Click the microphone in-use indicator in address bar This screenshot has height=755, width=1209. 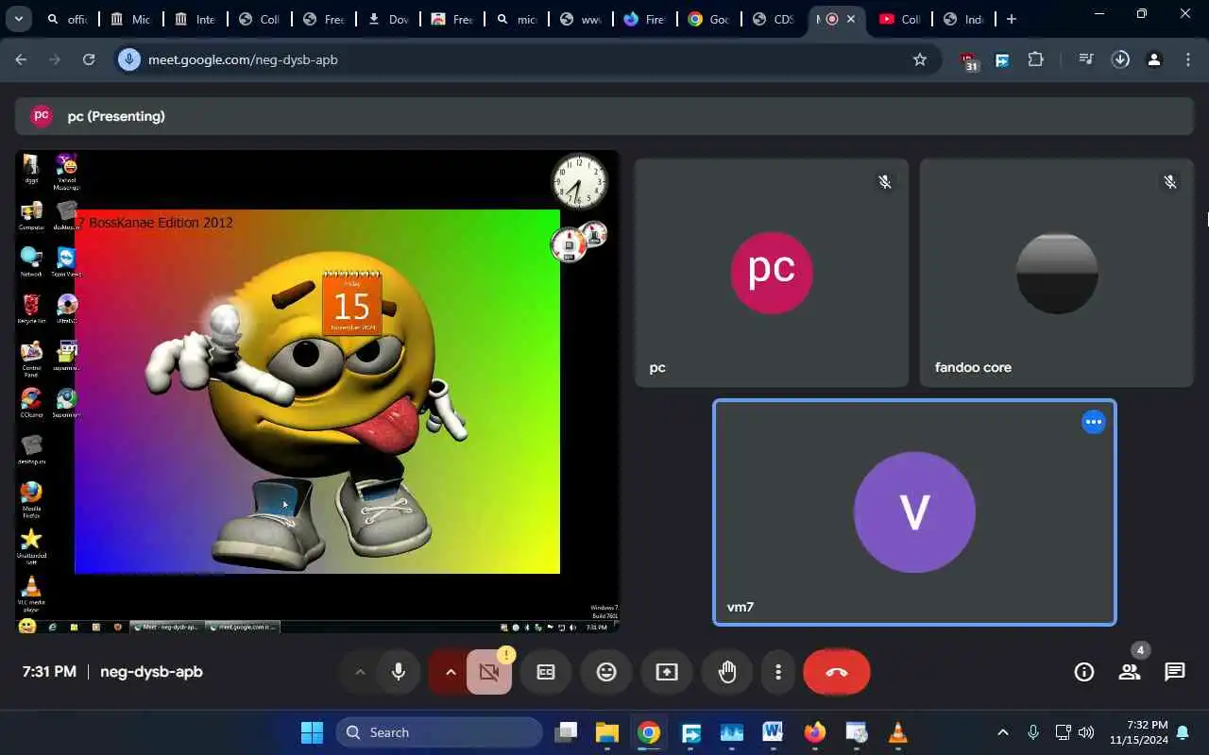pos(129,59)
